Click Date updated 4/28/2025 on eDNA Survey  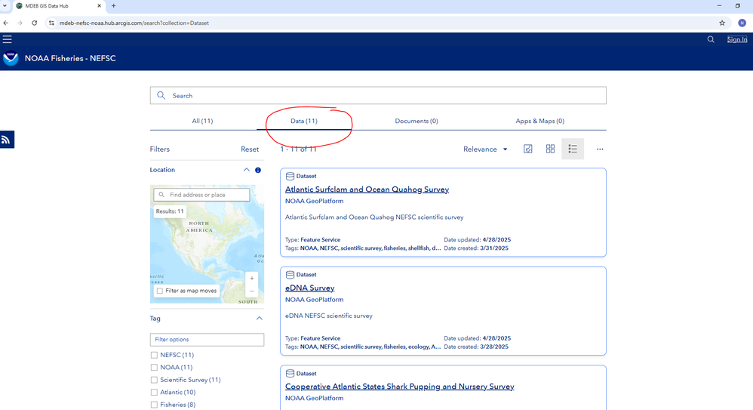478,338
